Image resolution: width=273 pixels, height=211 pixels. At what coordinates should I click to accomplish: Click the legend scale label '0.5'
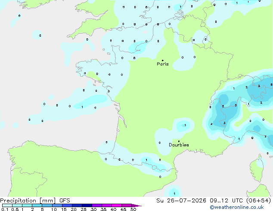15,209
